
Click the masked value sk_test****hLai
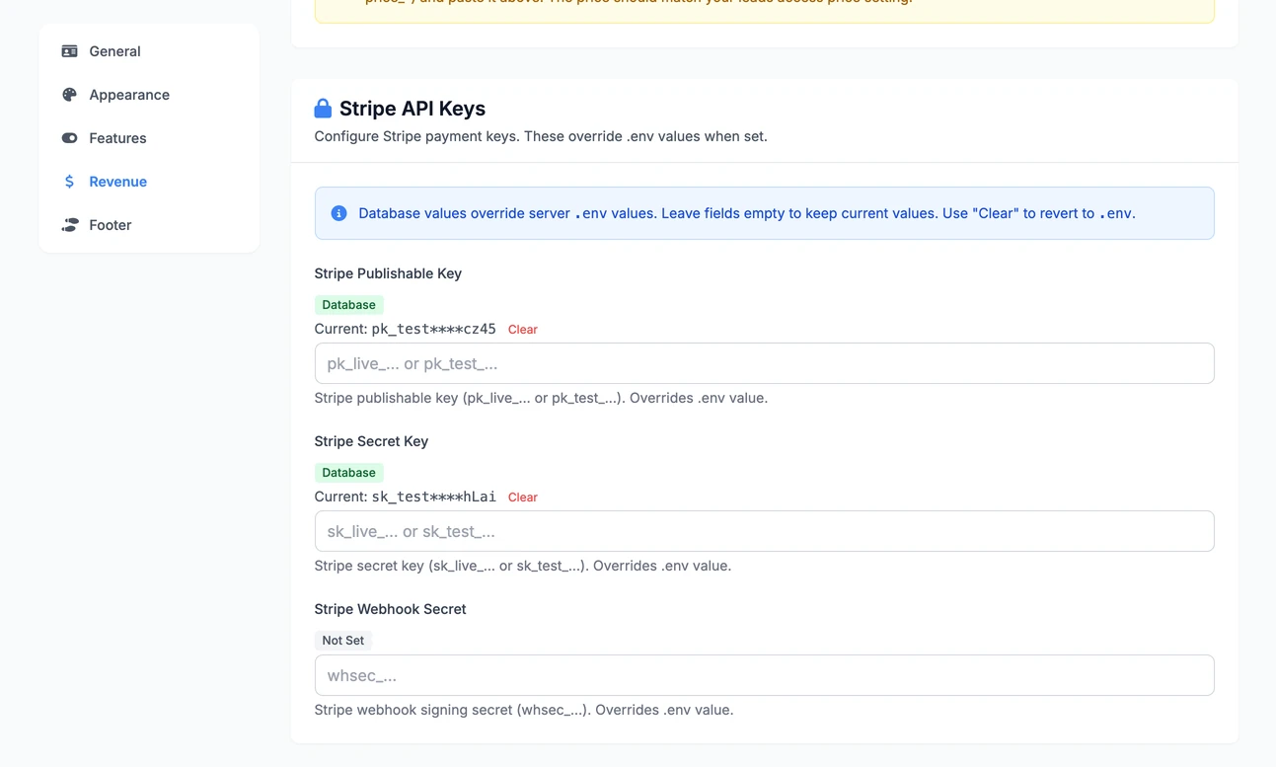click(433, 497)
